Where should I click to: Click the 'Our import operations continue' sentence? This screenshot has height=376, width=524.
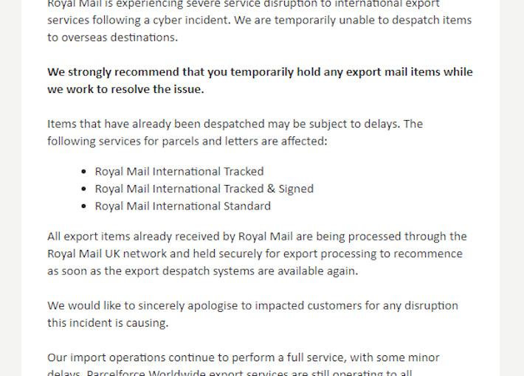click(x=135, y=358)
